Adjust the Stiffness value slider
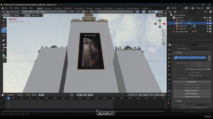213x119 pixels. (x=198, y=108)
